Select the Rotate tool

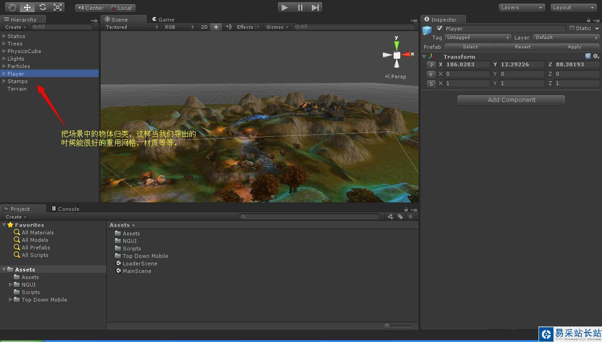[x=42, y=7]
